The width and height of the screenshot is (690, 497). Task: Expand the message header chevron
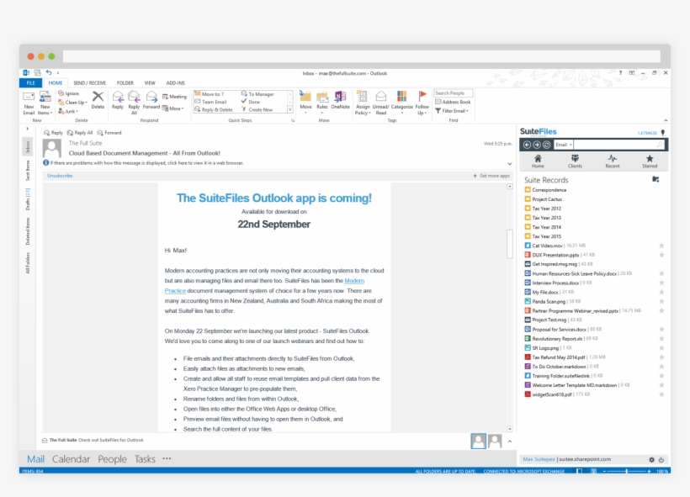point(510,163)
